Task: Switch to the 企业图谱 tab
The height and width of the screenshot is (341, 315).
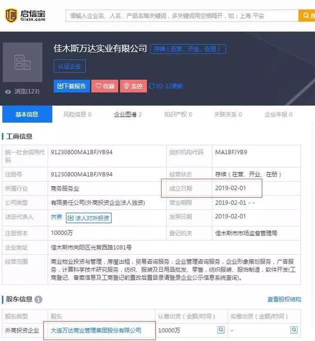Action: tap(127, 114)
